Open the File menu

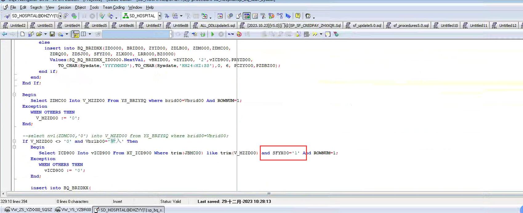pyautogui.click(x=13, y=7)
